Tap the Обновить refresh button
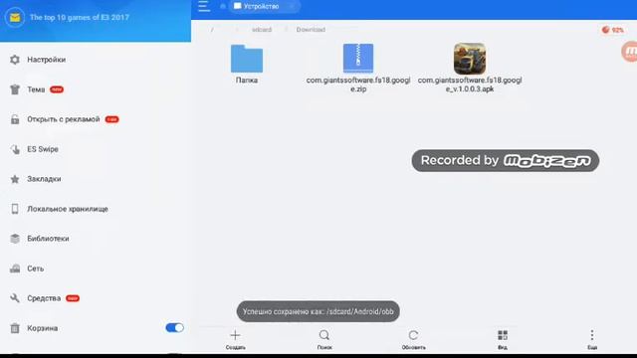This screenshot has width=637, height=358. click(x=414, y=339)
